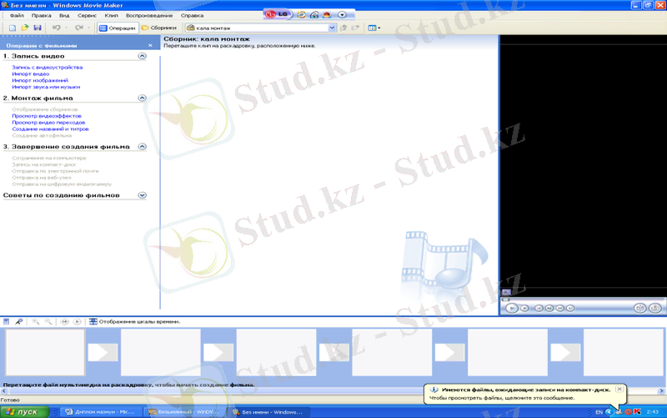
Task: Open the floating LG toolbar dropdown arrow
Action: 342,15
